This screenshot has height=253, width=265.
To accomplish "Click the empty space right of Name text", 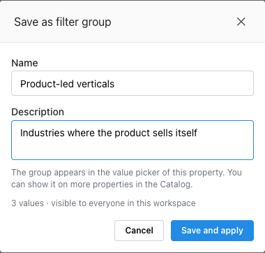I will (x=183, y=83).
